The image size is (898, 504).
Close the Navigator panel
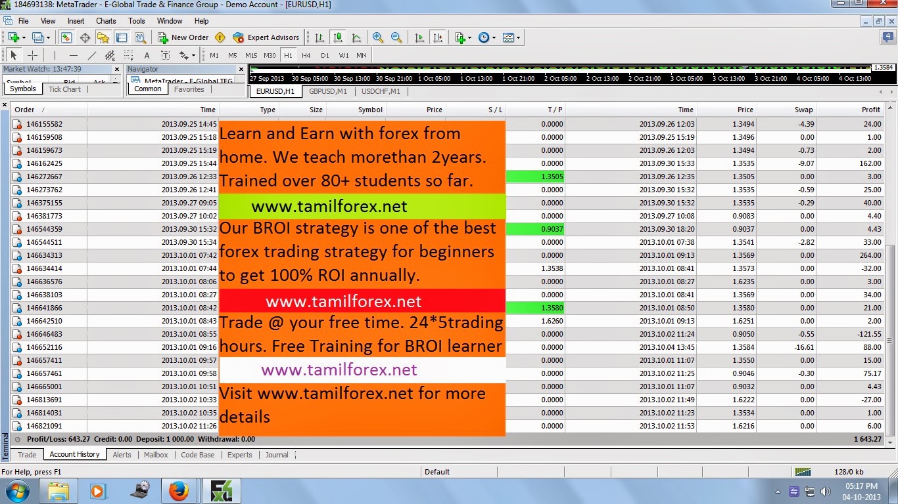click(x=241, y=69)
